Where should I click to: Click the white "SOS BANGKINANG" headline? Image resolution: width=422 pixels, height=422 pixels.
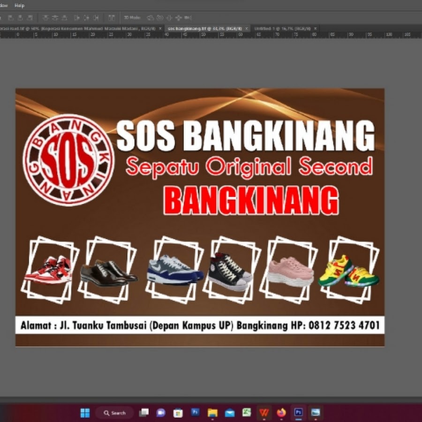pyautogui.click(x=245, y=136)
